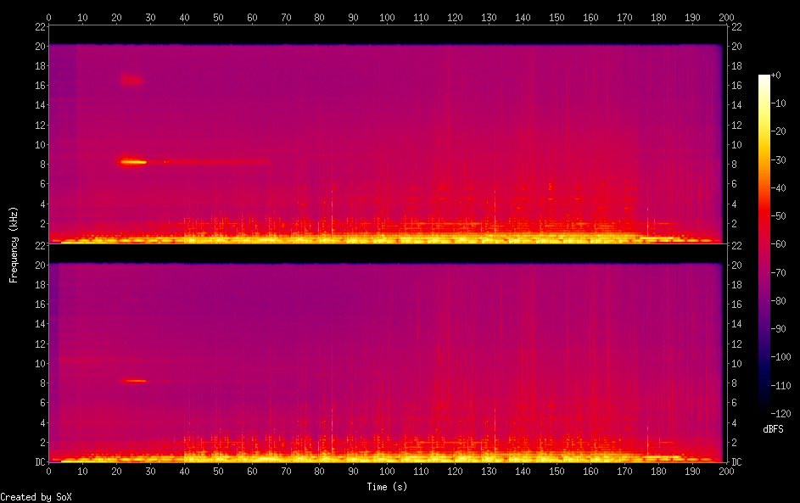The width and height of the screenshot is (800, 503).
Task: Click the 8 kHz tone in bottom channel
Action: [134, 381]
